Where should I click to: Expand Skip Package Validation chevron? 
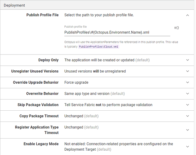(x=187, y=105)
